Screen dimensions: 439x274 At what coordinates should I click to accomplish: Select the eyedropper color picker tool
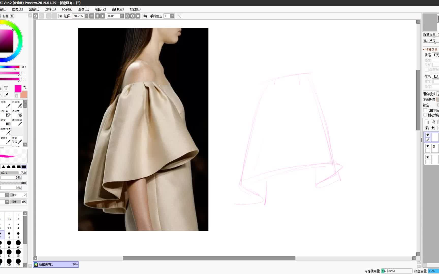[6, 95]
